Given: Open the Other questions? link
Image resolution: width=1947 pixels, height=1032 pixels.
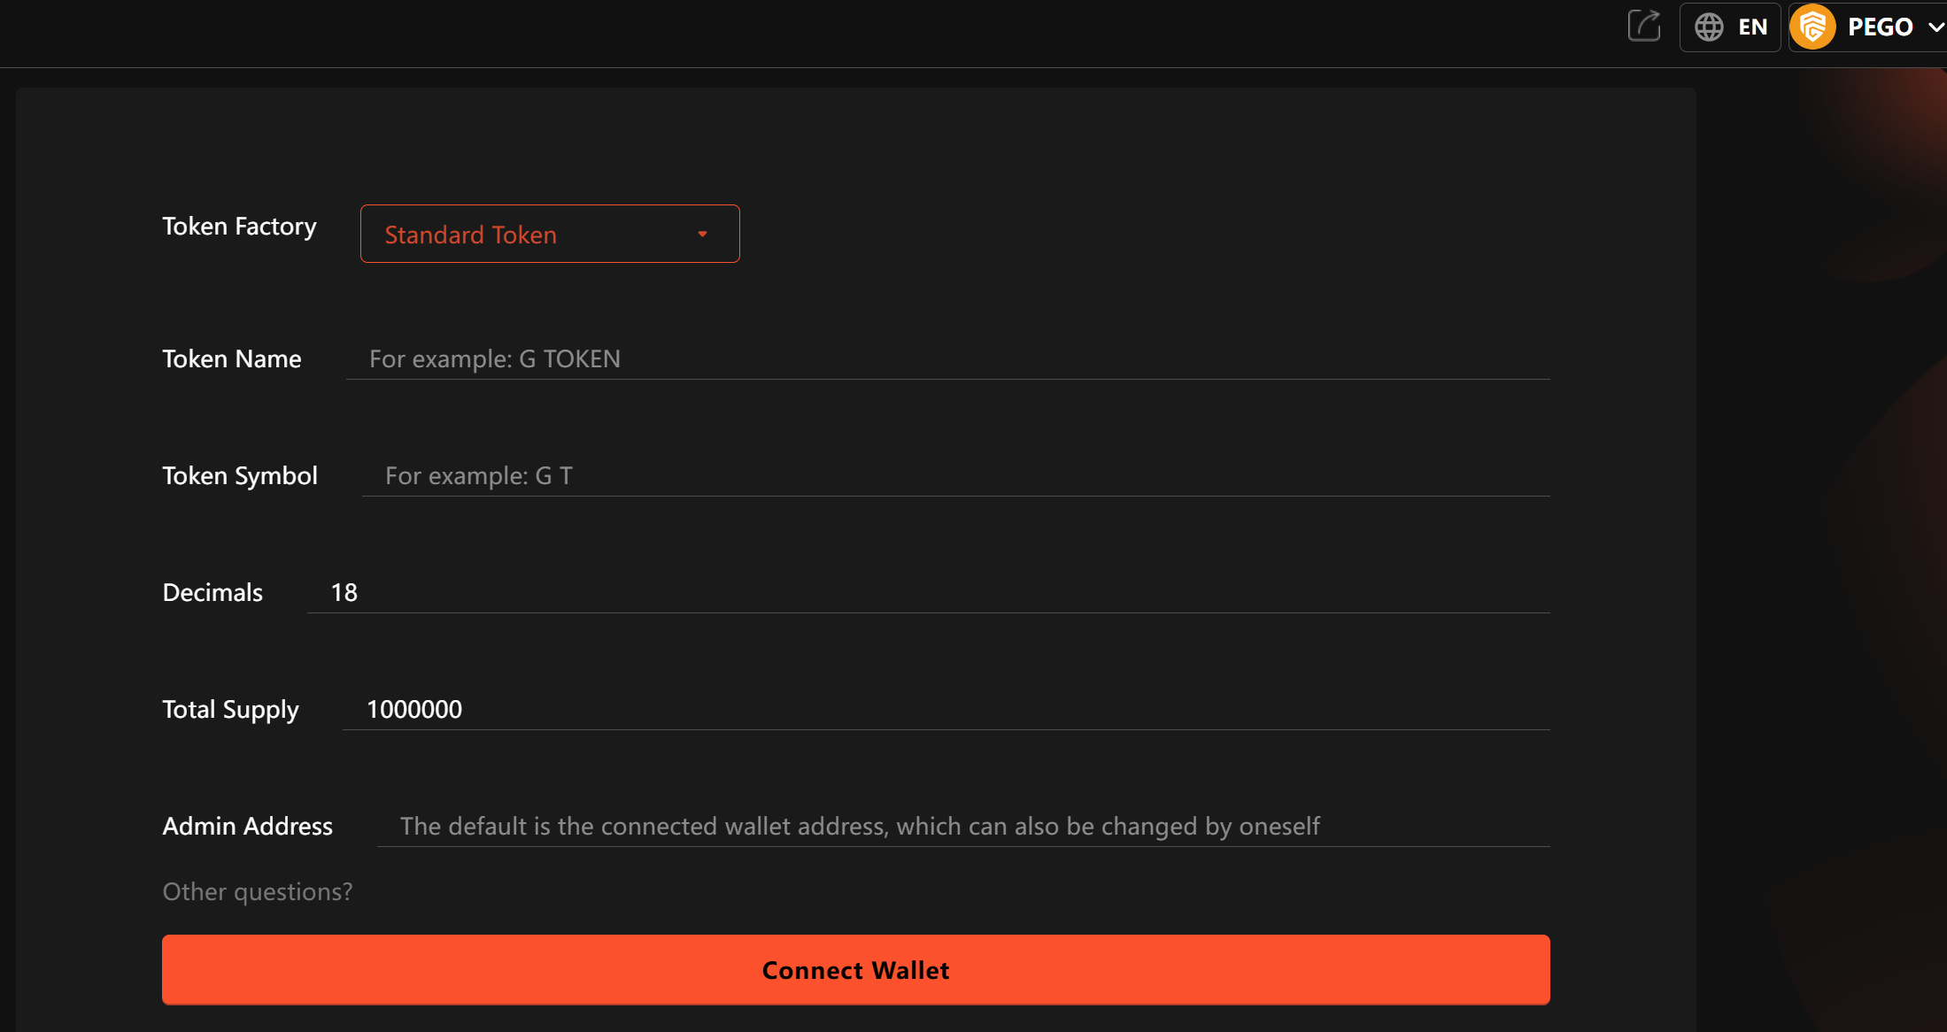Looking at the screenshot, I should pos(257,891).
